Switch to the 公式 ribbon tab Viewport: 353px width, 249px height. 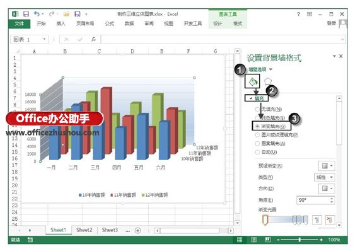(110, 23)
